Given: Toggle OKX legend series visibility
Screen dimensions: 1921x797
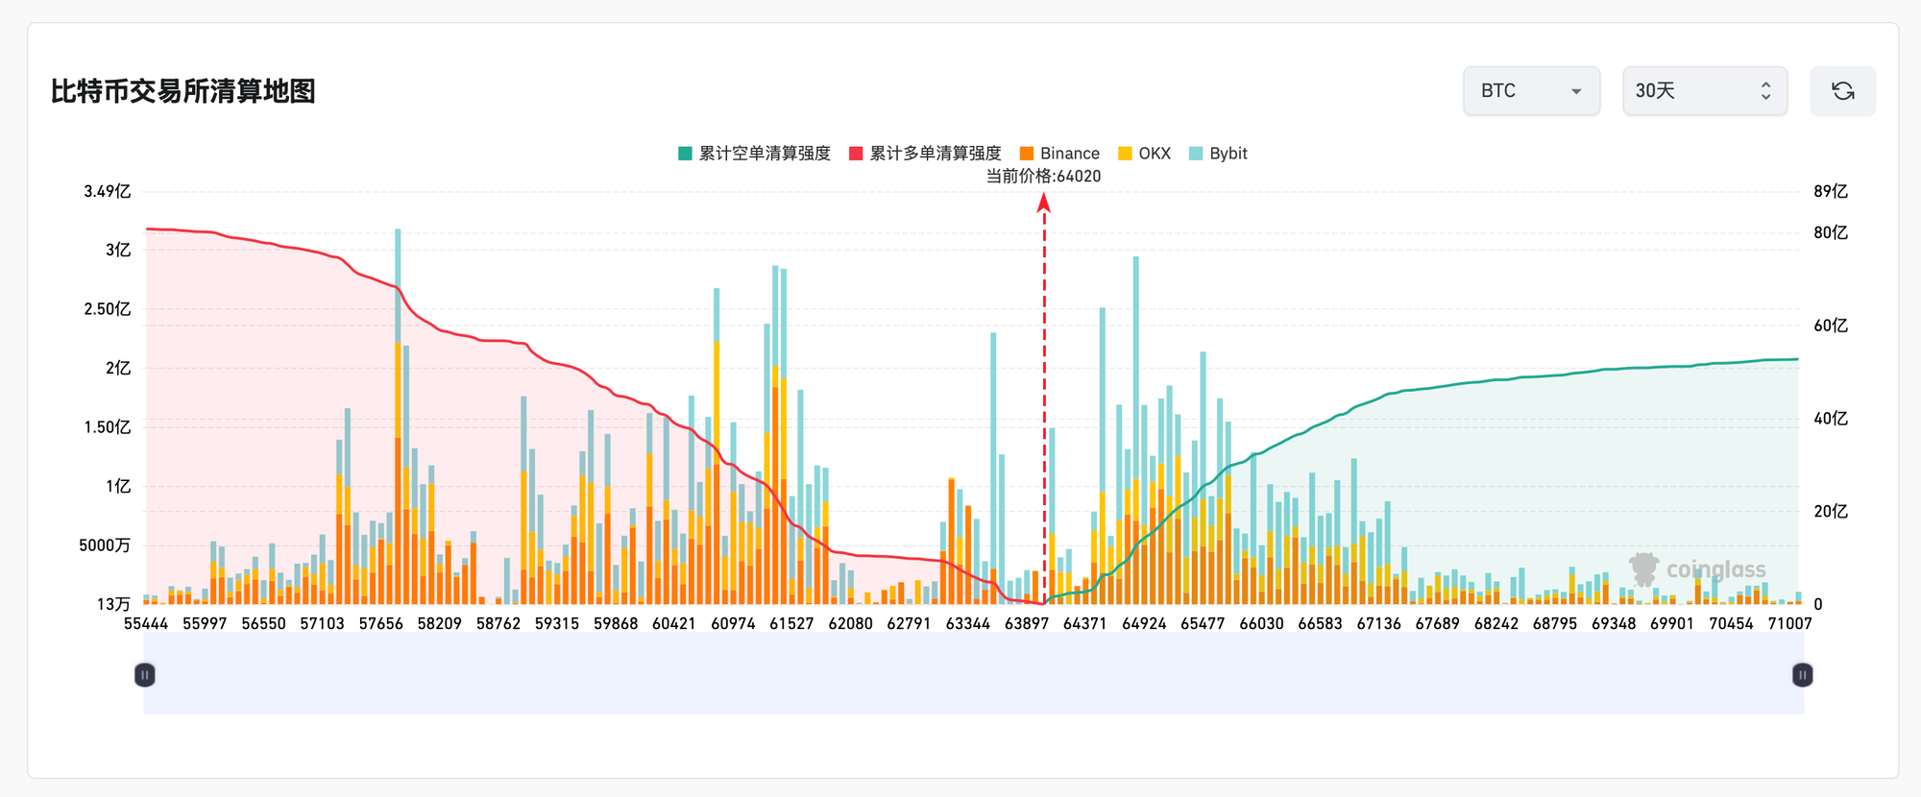Looking at the screenshot, I should [x=1144, y=154].
